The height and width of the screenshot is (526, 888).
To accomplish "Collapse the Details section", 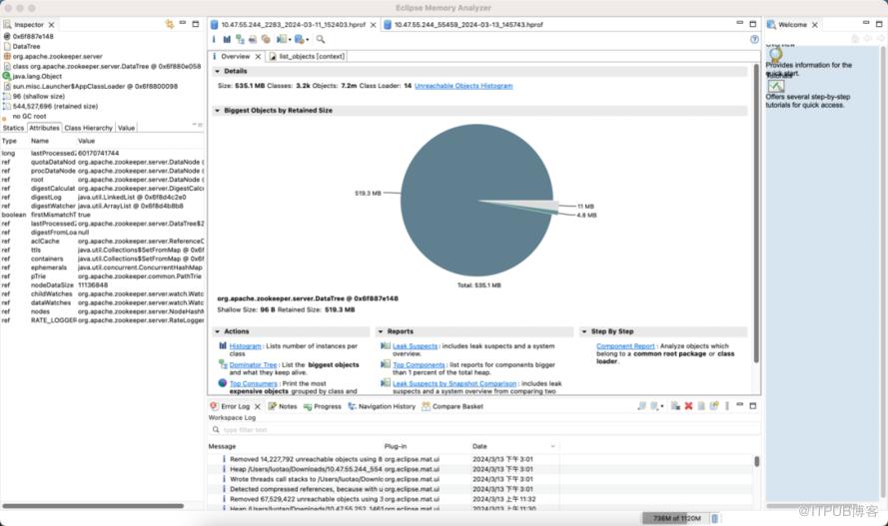I will pos(217,71).
